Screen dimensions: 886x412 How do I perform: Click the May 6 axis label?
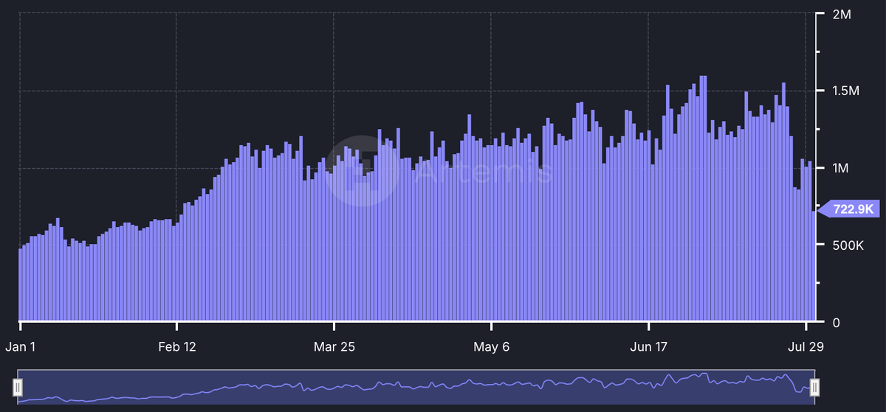tap(492, 346)
